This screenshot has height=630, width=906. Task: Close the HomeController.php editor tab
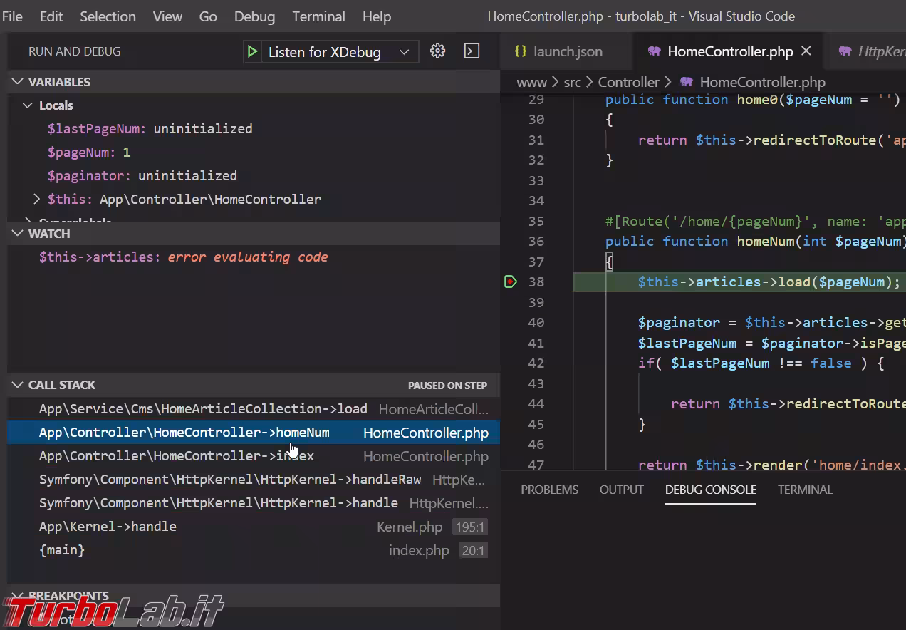(806, 51)
